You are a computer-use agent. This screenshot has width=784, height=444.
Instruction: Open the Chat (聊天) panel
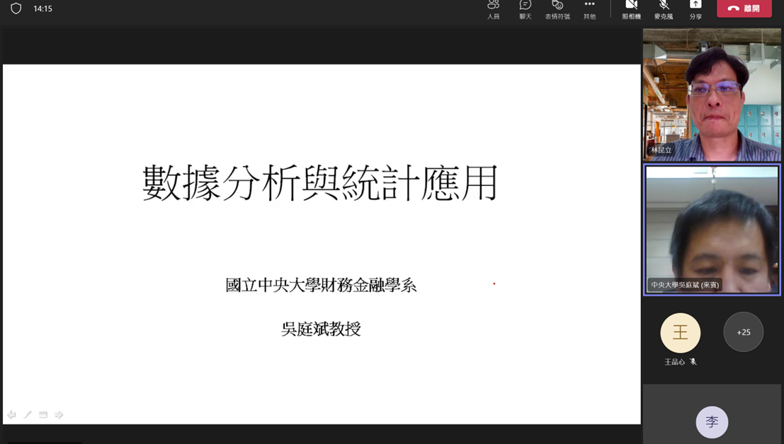(525, 9)
